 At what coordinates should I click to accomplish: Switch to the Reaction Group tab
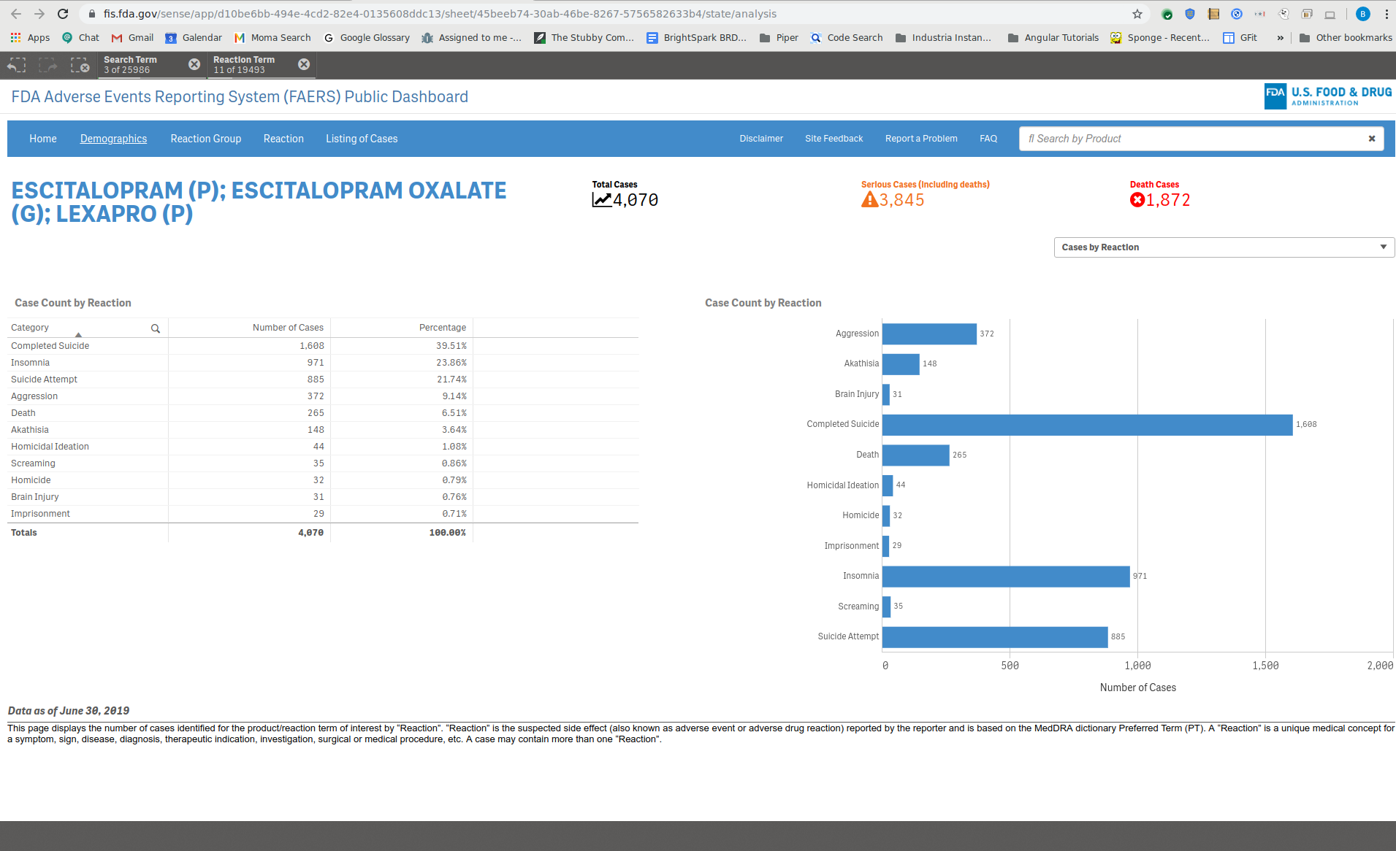(x=205, y=139)
